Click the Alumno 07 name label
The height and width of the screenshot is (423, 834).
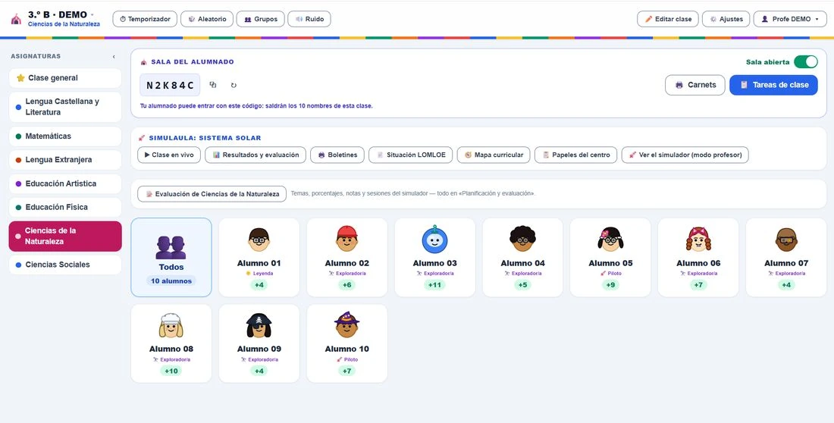click(786, 263)
